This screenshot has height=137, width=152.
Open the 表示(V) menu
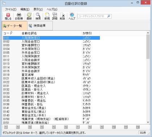(38, 9)
